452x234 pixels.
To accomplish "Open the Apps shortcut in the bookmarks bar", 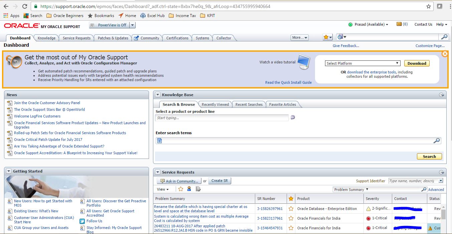I will click(11, 15).
